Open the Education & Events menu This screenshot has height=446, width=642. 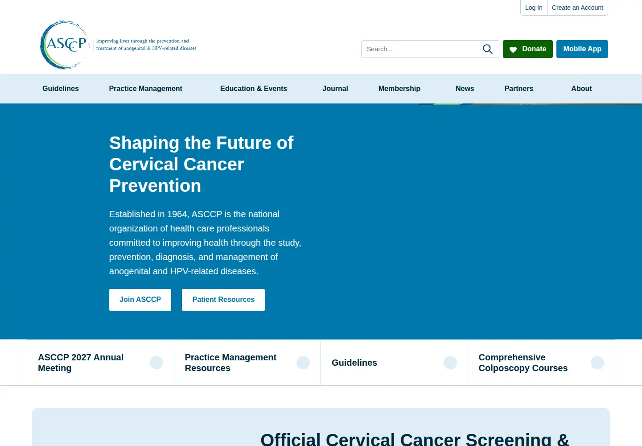254,89
